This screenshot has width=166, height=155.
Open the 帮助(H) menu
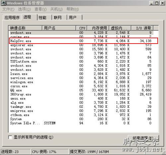click(x=73, y=9)
